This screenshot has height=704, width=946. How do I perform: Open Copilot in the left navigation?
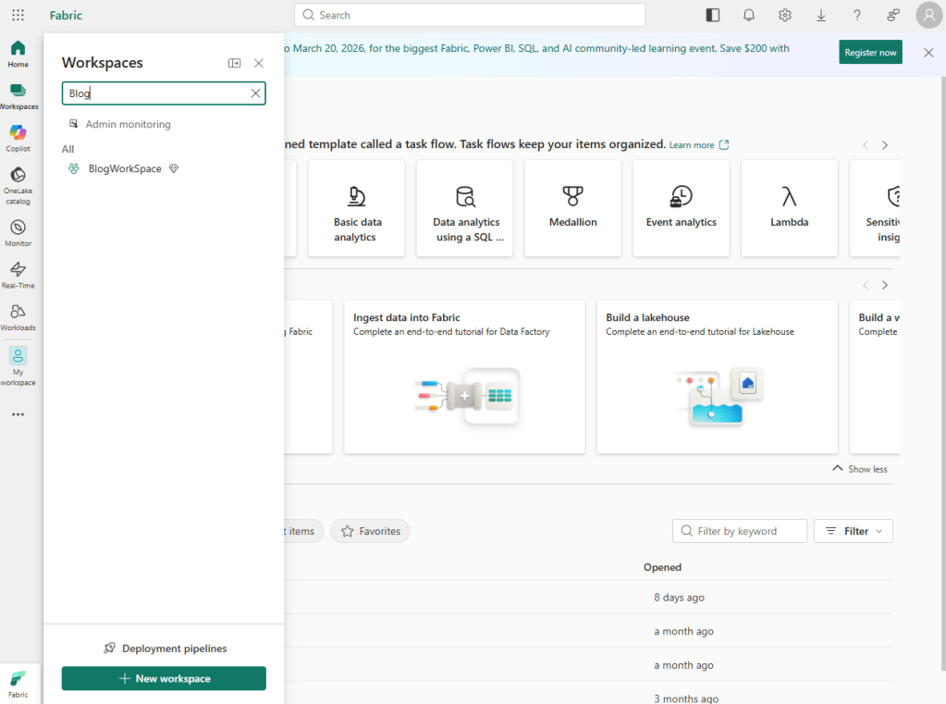coord(18,138)
